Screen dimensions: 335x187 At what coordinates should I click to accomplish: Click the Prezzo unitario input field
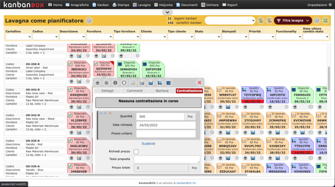[x=166, y=134]
